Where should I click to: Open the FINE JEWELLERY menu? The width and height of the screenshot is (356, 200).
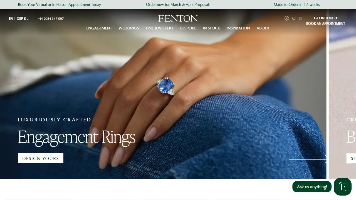coord(160,28)
